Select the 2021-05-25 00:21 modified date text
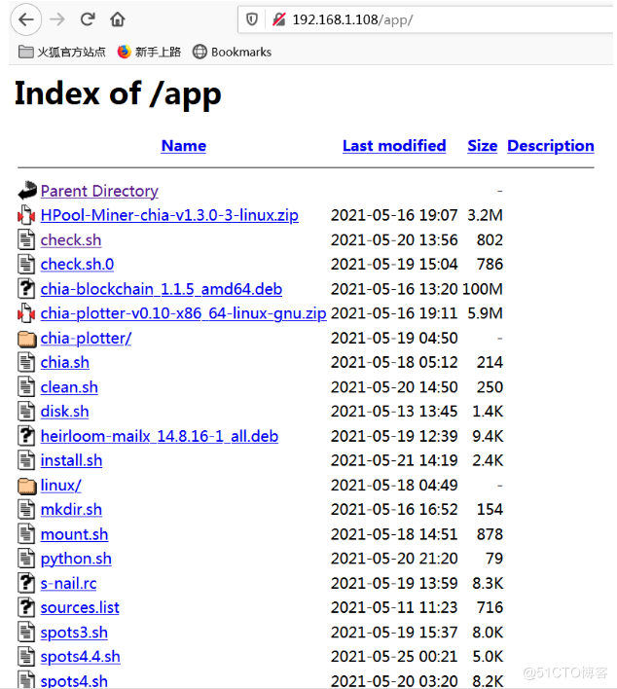Screen dimensions: 617x689 pyautogui.click(x=394, y=657)
